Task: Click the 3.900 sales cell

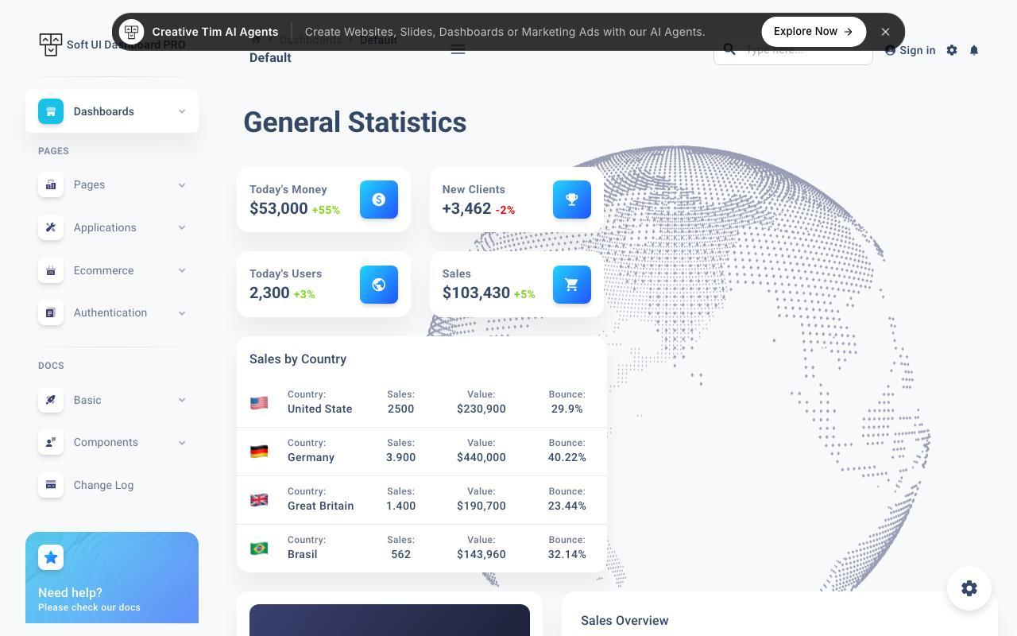Action: 401,457
